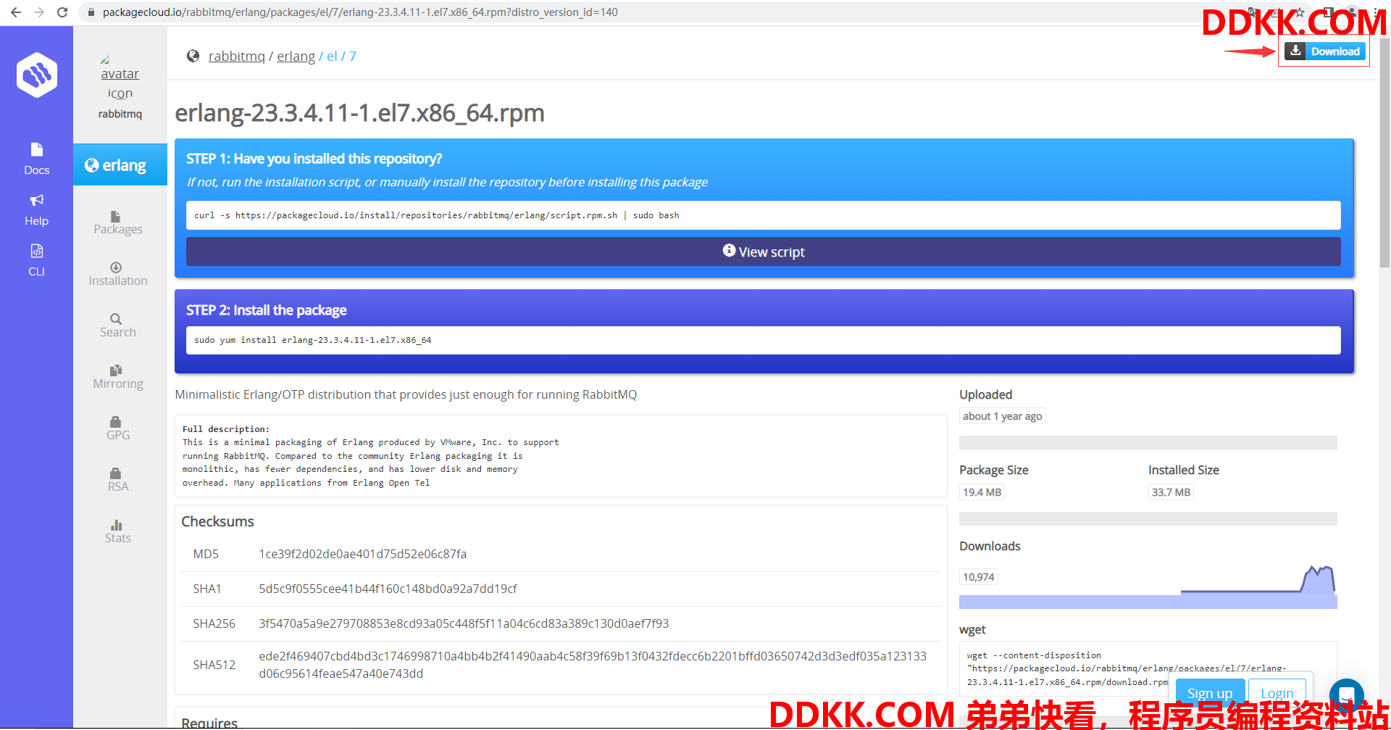This screenshot has width=1391, height=730.
Task: Follow the erlang breadcrumb link
Action: point(296,56)
